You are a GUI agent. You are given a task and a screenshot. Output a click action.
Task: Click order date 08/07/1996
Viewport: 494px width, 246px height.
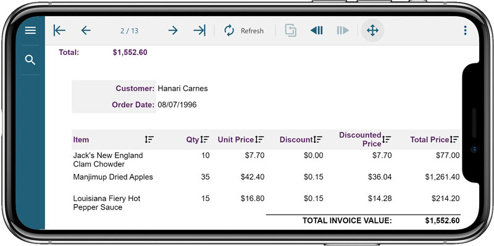click(x=177, y=105)
